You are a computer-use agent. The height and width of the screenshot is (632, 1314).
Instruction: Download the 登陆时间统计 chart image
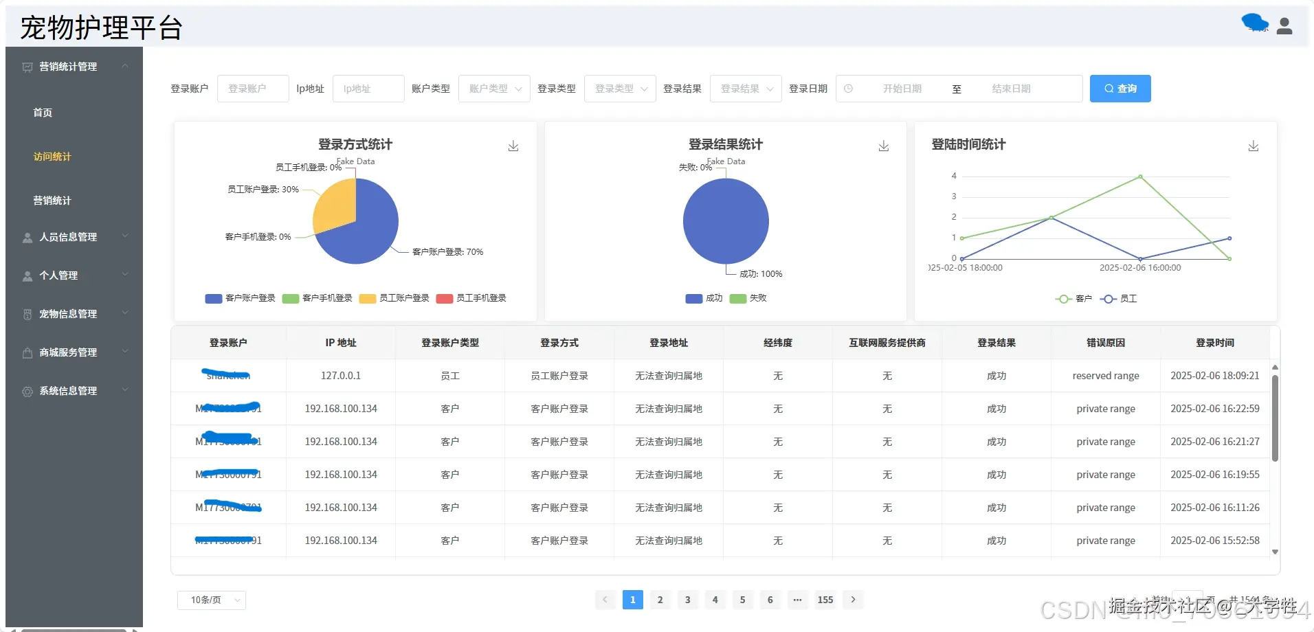pyautogui.click(x=1254, y=146)
